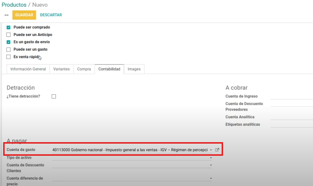This screenshot has height=186, width=313.
Task: Enable Puede ser un Anticipo checkbox
Action: click(9, 35)
